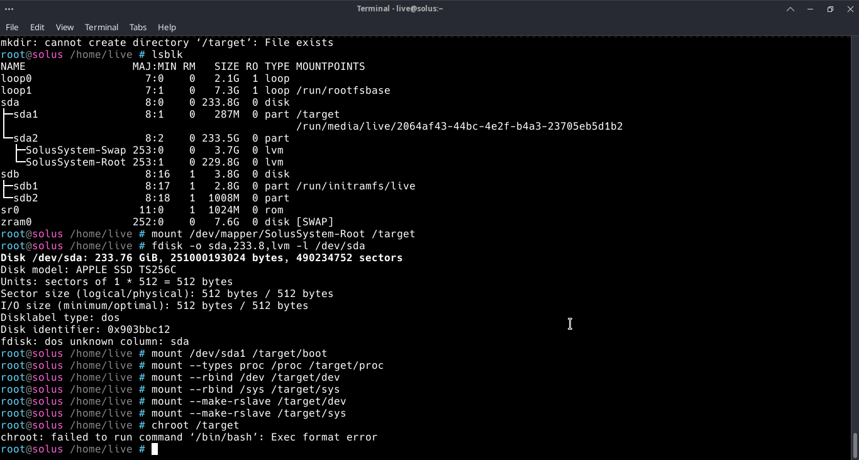Screen dimensions: 859x460
Task: Open the Edit menu
Action: tap(37, 27)
